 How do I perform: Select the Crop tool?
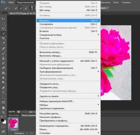[x=3, y=38]
